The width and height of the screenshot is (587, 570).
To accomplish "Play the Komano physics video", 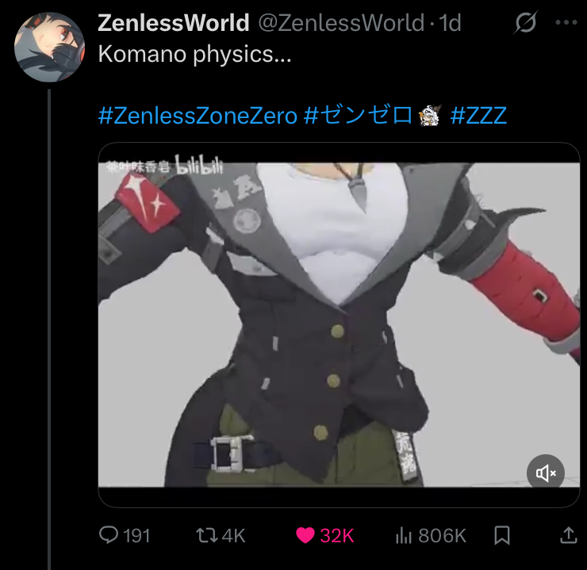I will click(x=339, y=325).
